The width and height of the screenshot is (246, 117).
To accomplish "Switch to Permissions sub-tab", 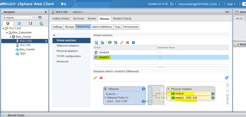I will pyautogui.click(x=131, y=27).
